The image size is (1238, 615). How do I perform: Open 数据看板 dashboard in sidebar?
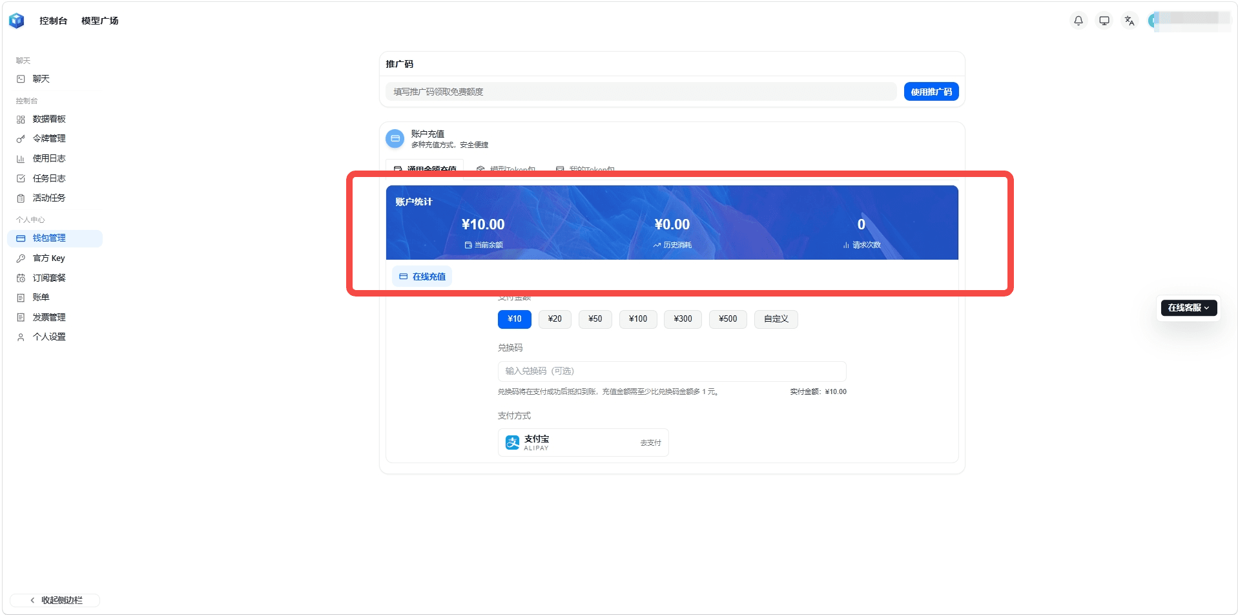(55, 119)
